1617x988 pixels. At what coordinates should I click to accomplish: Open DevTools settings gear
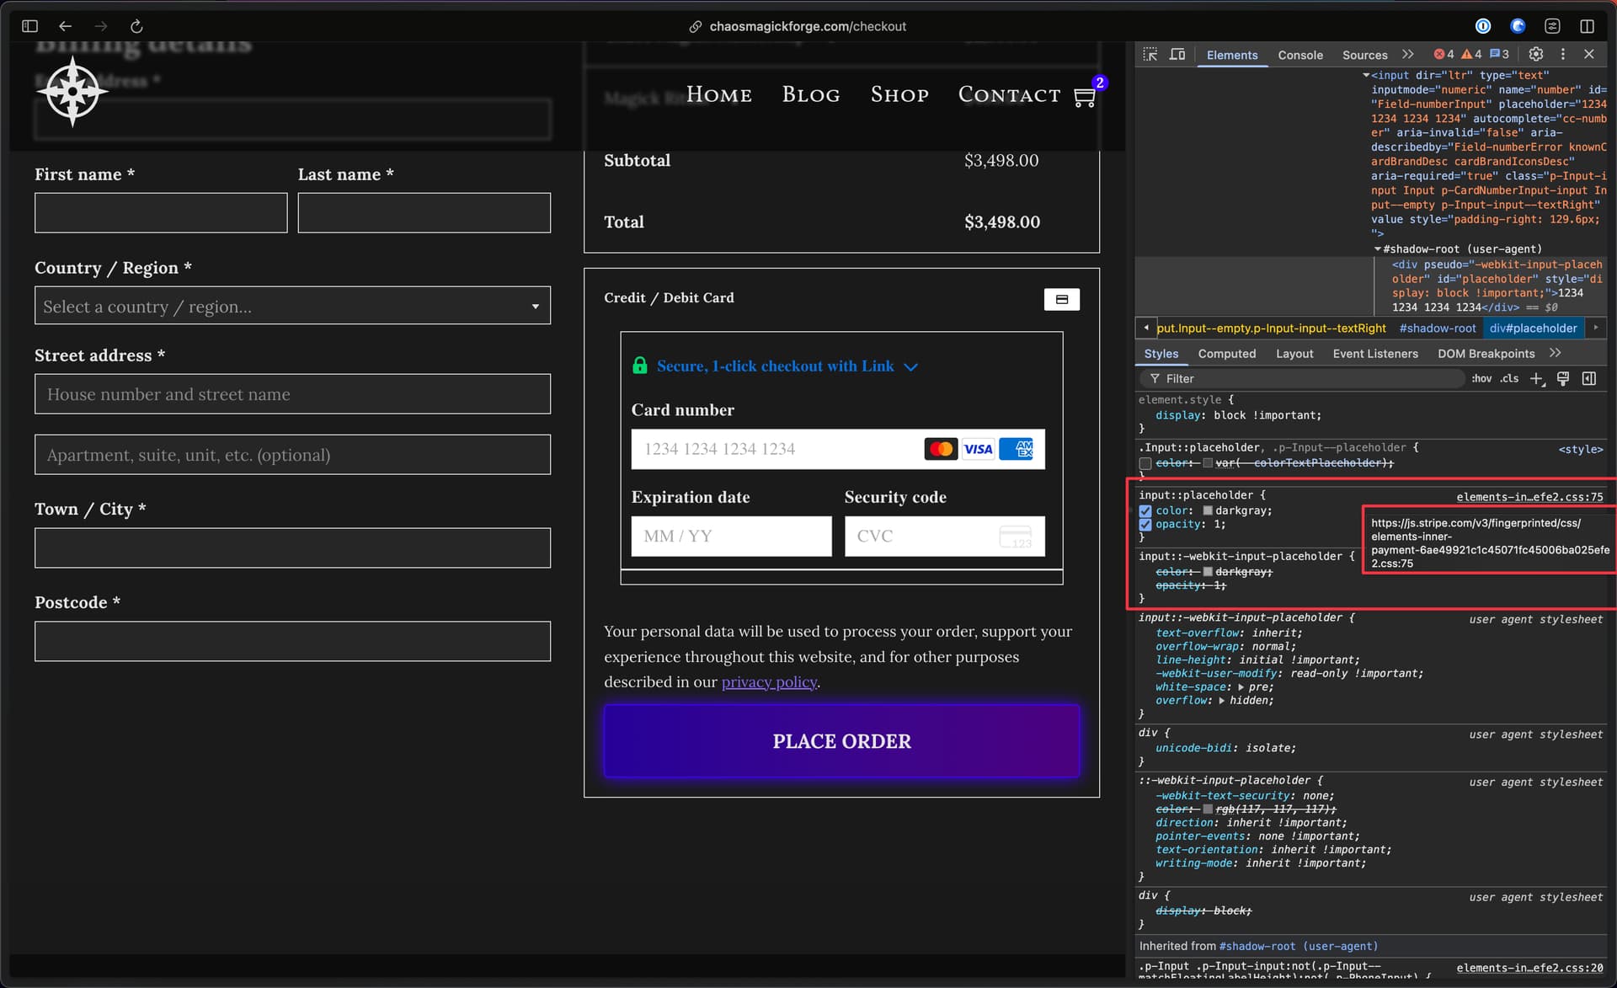click(x=1536, y=54)
